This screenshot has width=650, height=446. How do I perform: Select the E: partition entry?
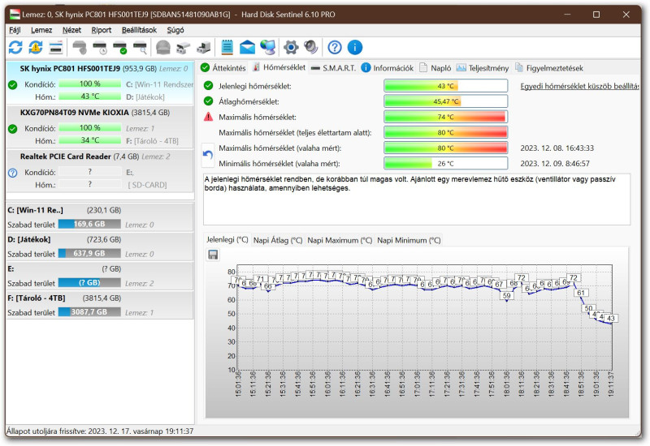pyautogui.click(x=100, y=276)
